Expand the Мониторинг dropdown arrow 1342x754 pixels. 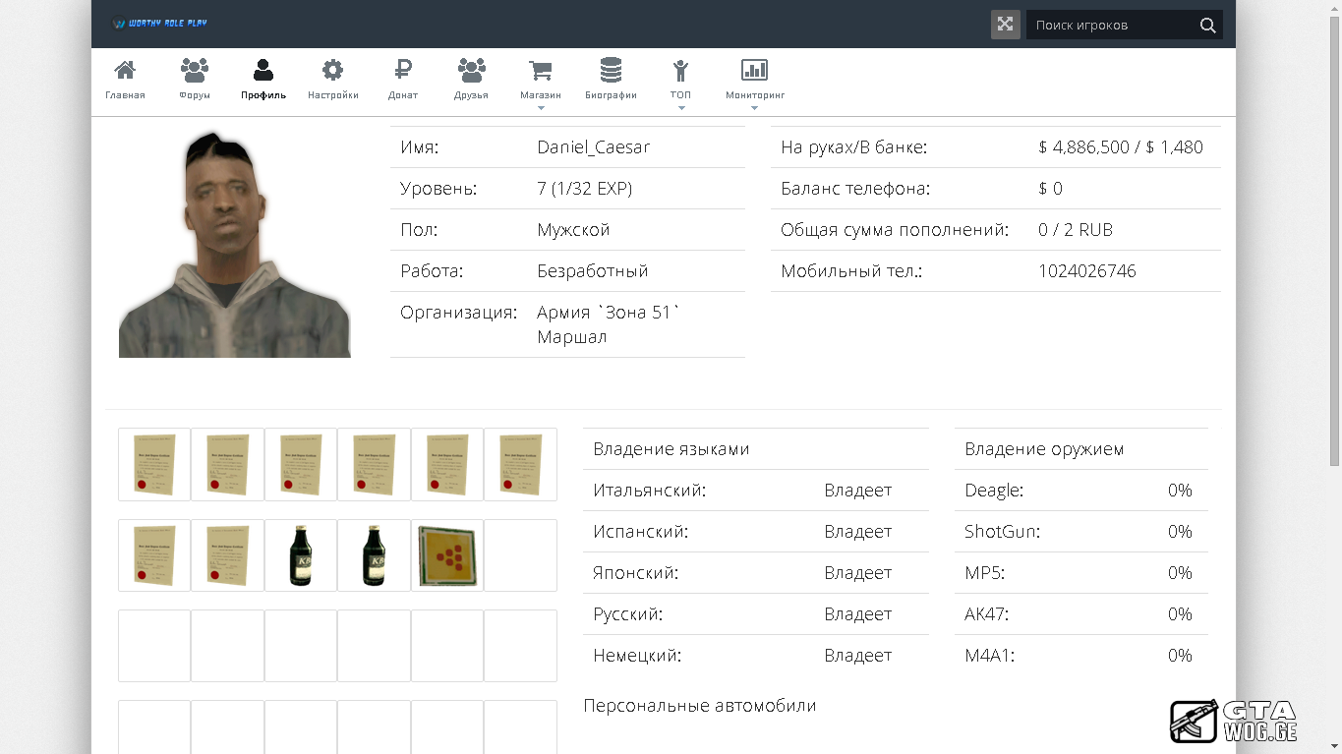point(754,108)
